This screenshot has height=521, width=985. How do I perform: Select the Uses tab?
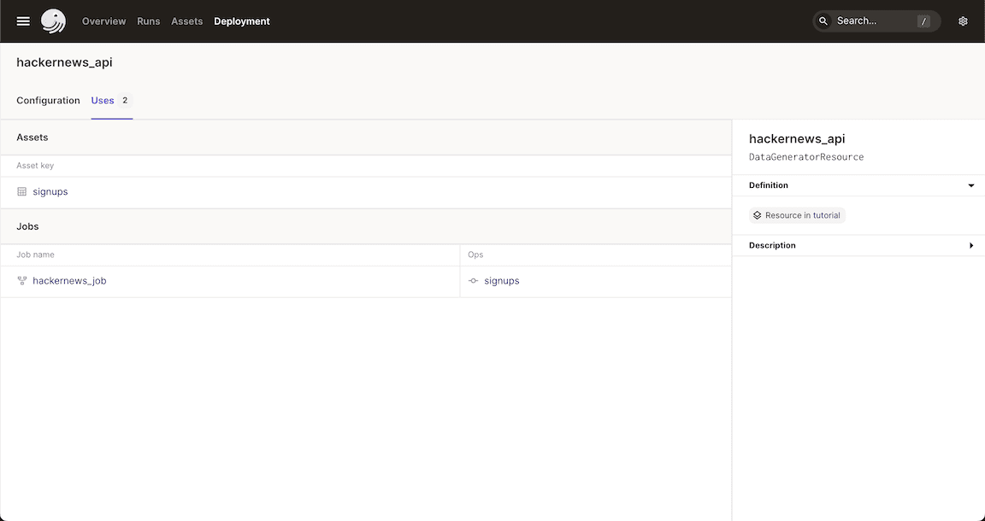[x=102, y=100]
